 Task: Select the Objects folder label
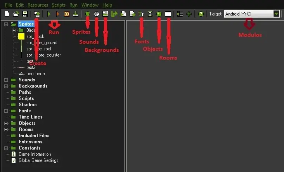27,123
